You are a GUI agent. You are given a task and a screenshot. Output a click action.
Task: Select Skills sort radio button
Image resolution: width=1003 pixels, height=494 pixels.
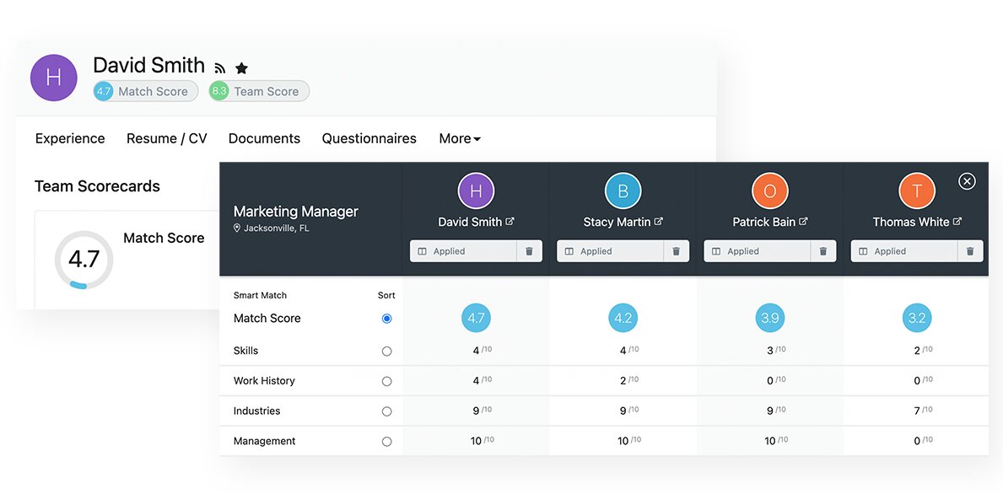pos(386,351)
